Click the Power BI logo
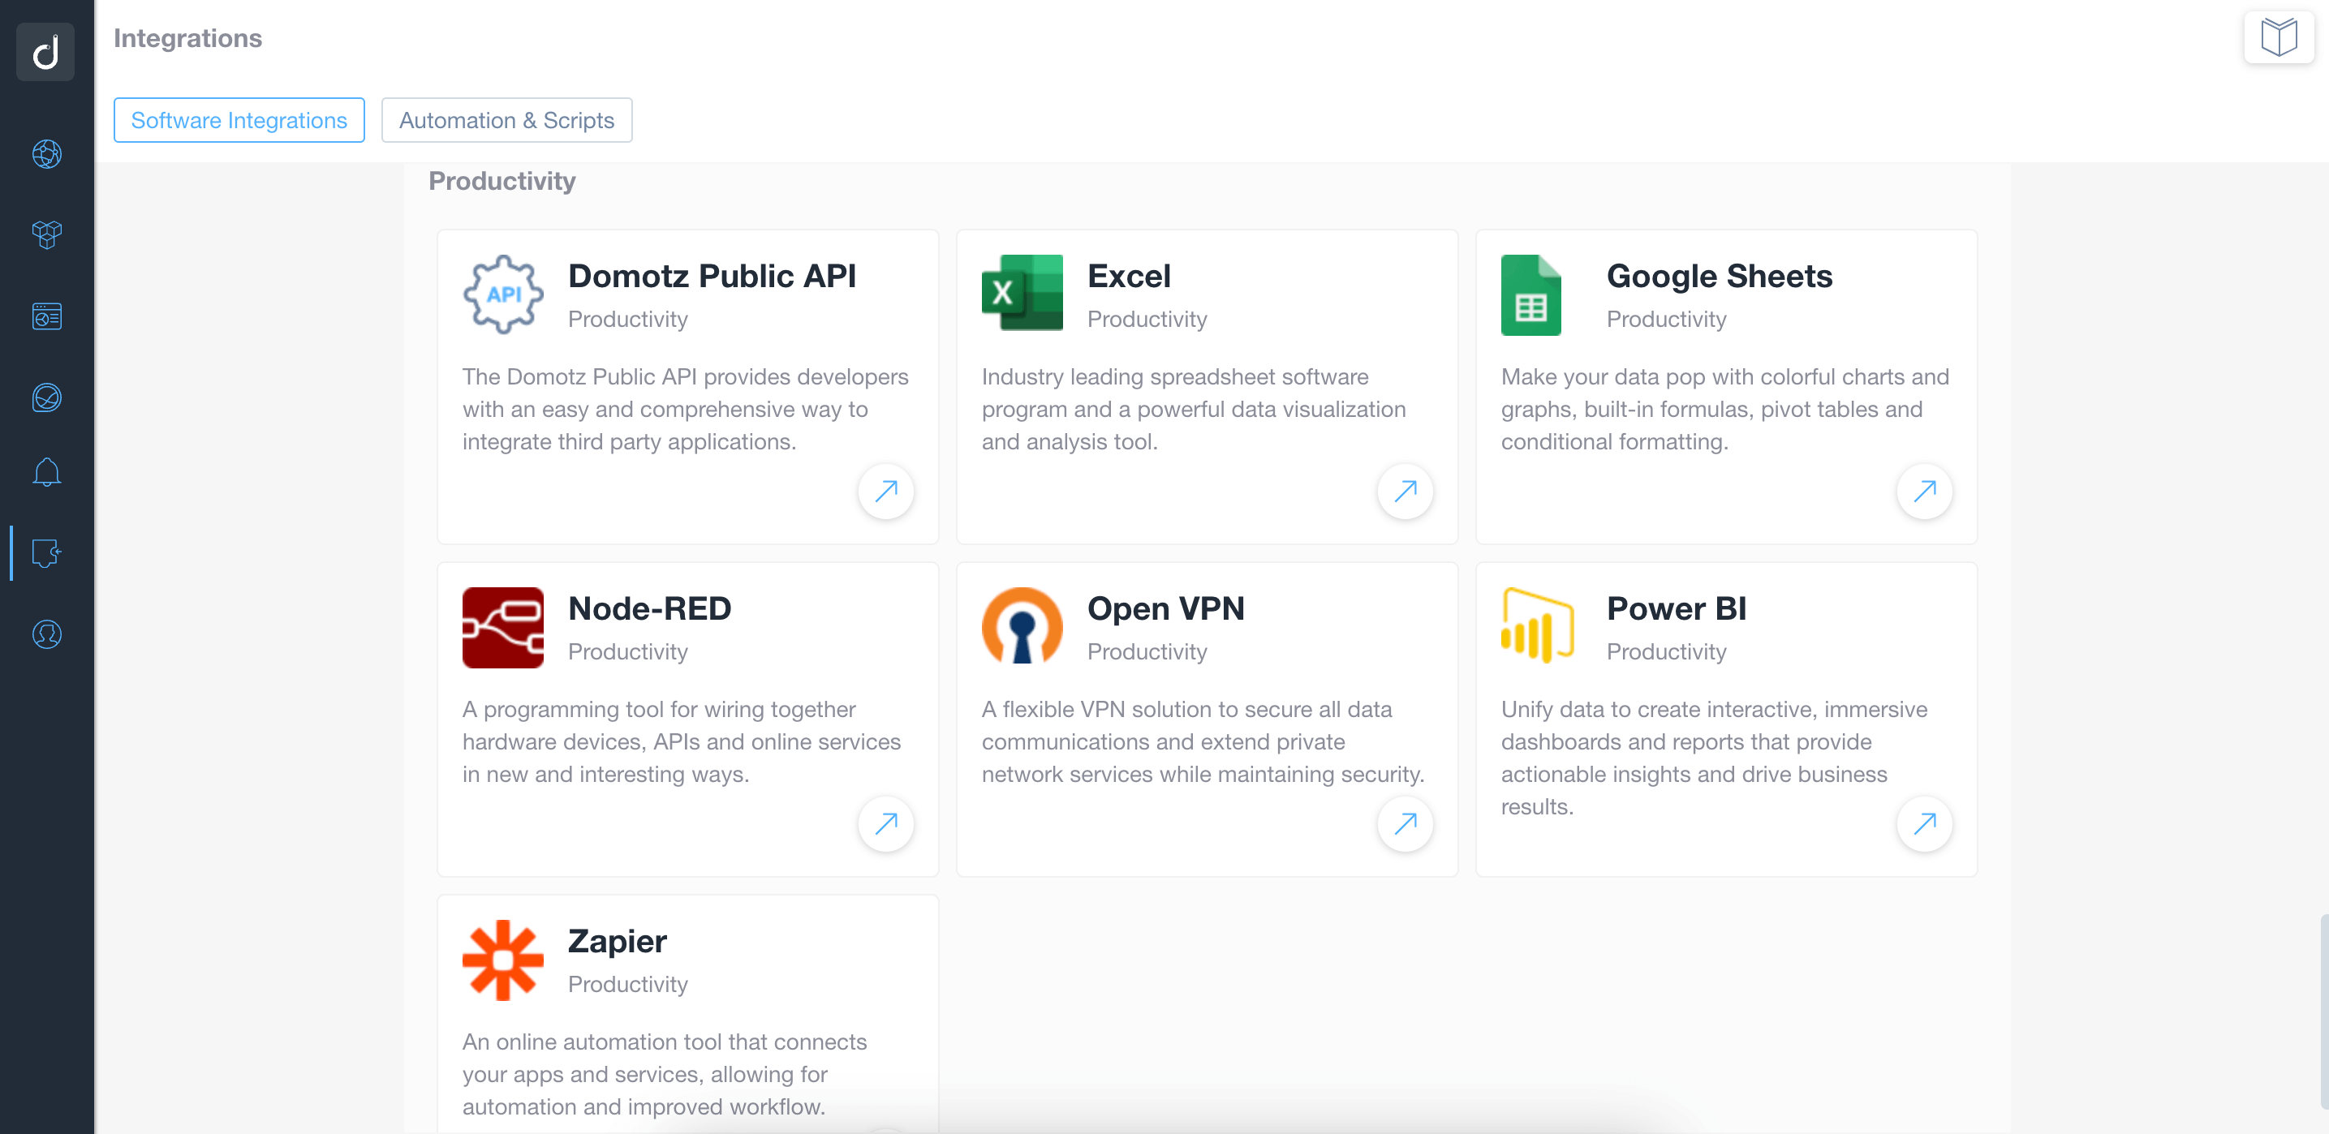2329x1134 pixels. (x=1537, y=625)
